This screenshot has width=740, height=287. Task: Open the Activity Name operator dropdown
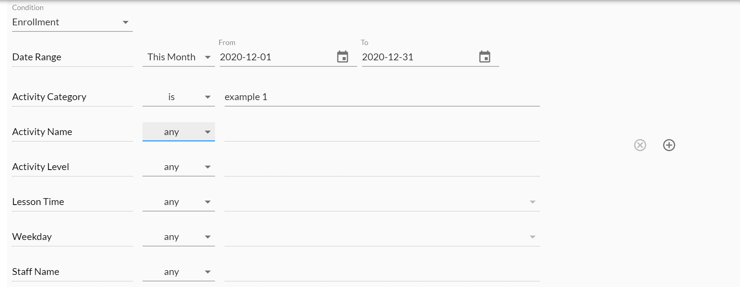pyautogui.click(x=178, y=132)
